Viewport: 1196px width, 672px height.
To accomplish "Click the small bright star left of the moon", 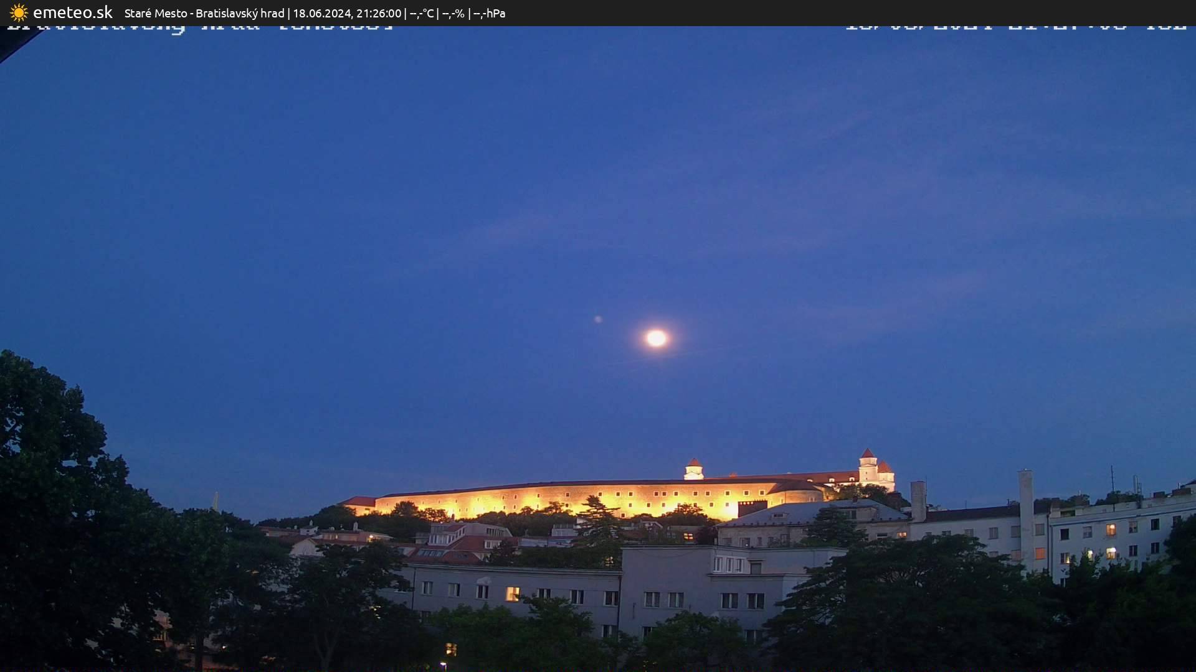I will [x=597, y=319].
